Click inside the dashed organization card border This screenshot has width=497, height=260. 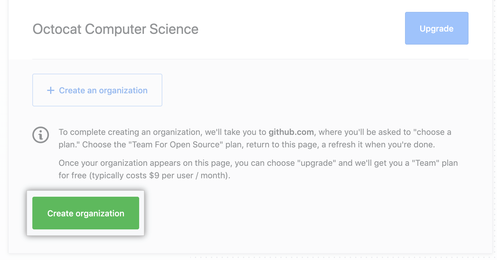point(97,90)
